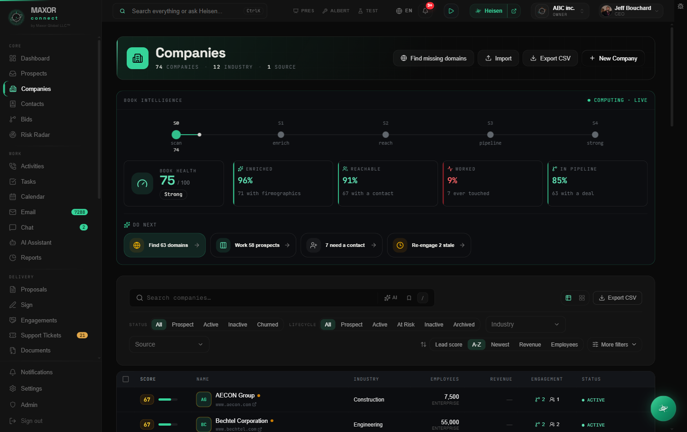Expand More filters dropdown
Image resolution: width=687 pixels, height=432 pixels.
point(614,345)
